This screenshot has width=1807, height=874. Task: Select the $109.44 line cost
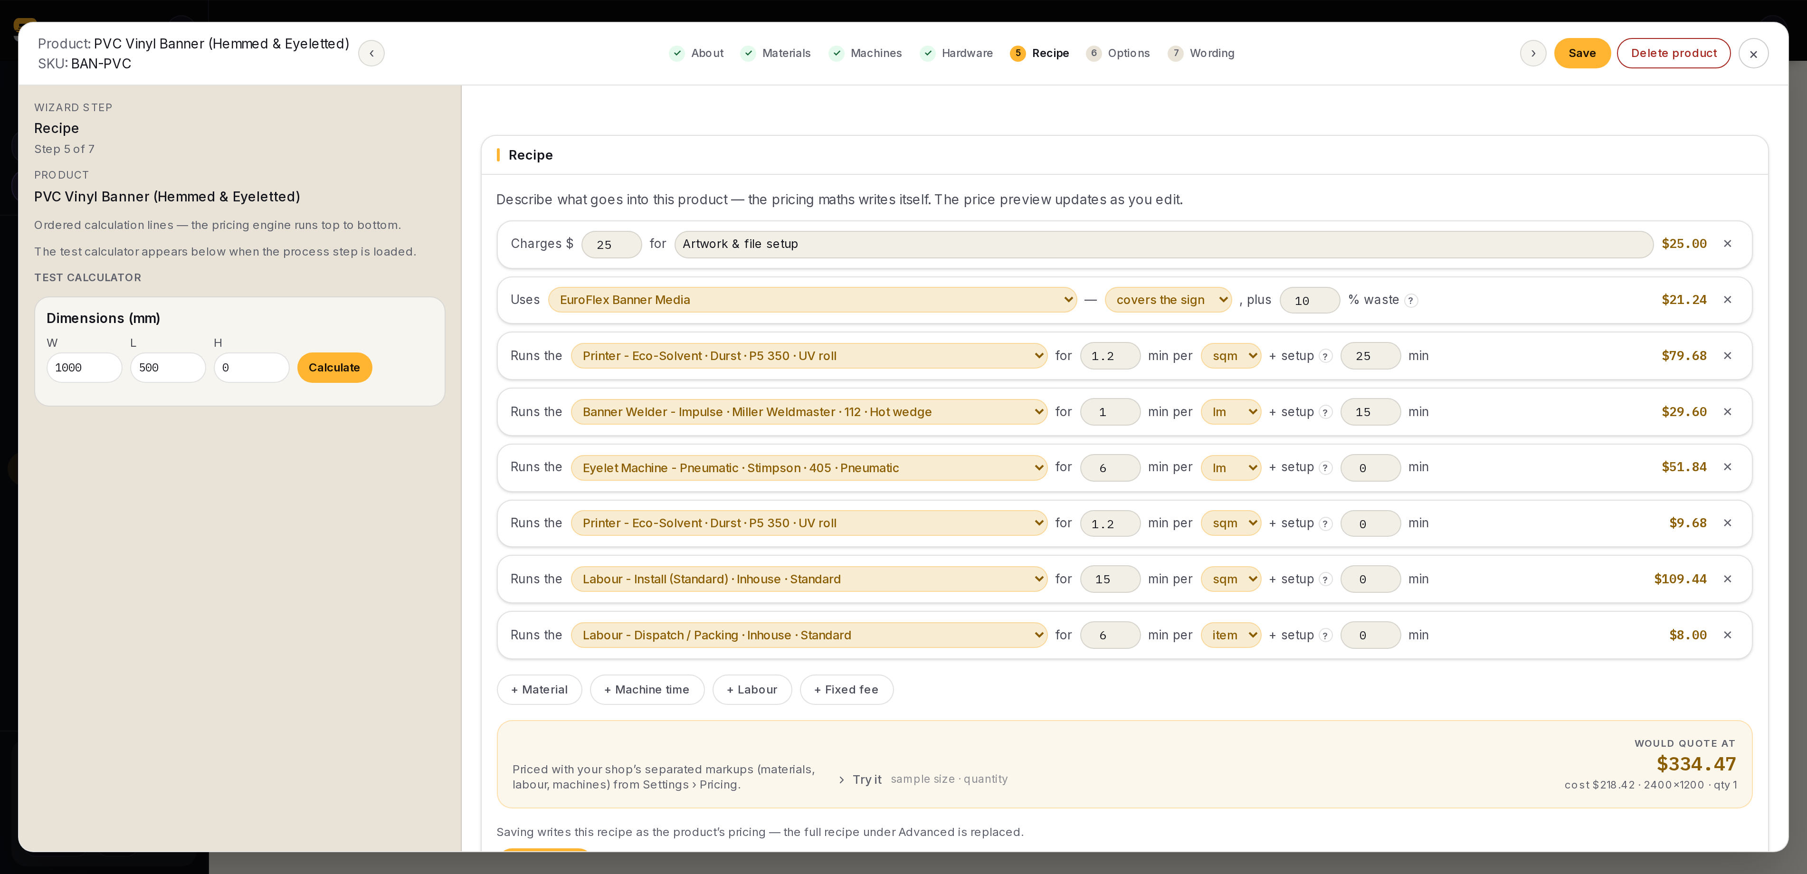[x=1680, y=579]
